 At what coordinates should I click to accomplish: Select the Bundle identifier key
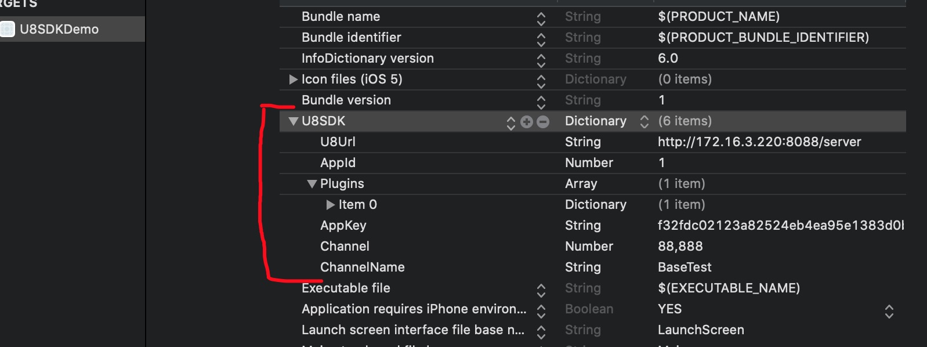click(x=352, y=38)
